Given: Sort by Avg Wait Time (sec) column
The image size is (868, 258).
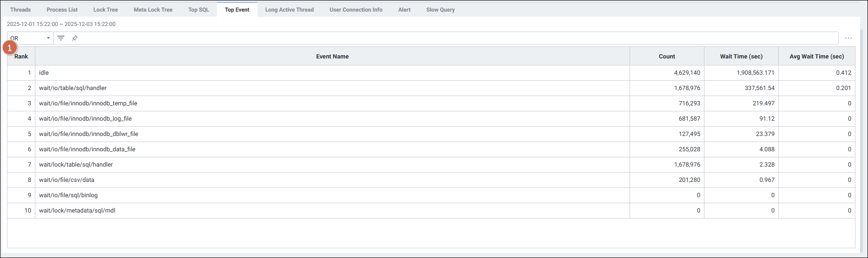Looking at the screenshot, I should [816, 56].
